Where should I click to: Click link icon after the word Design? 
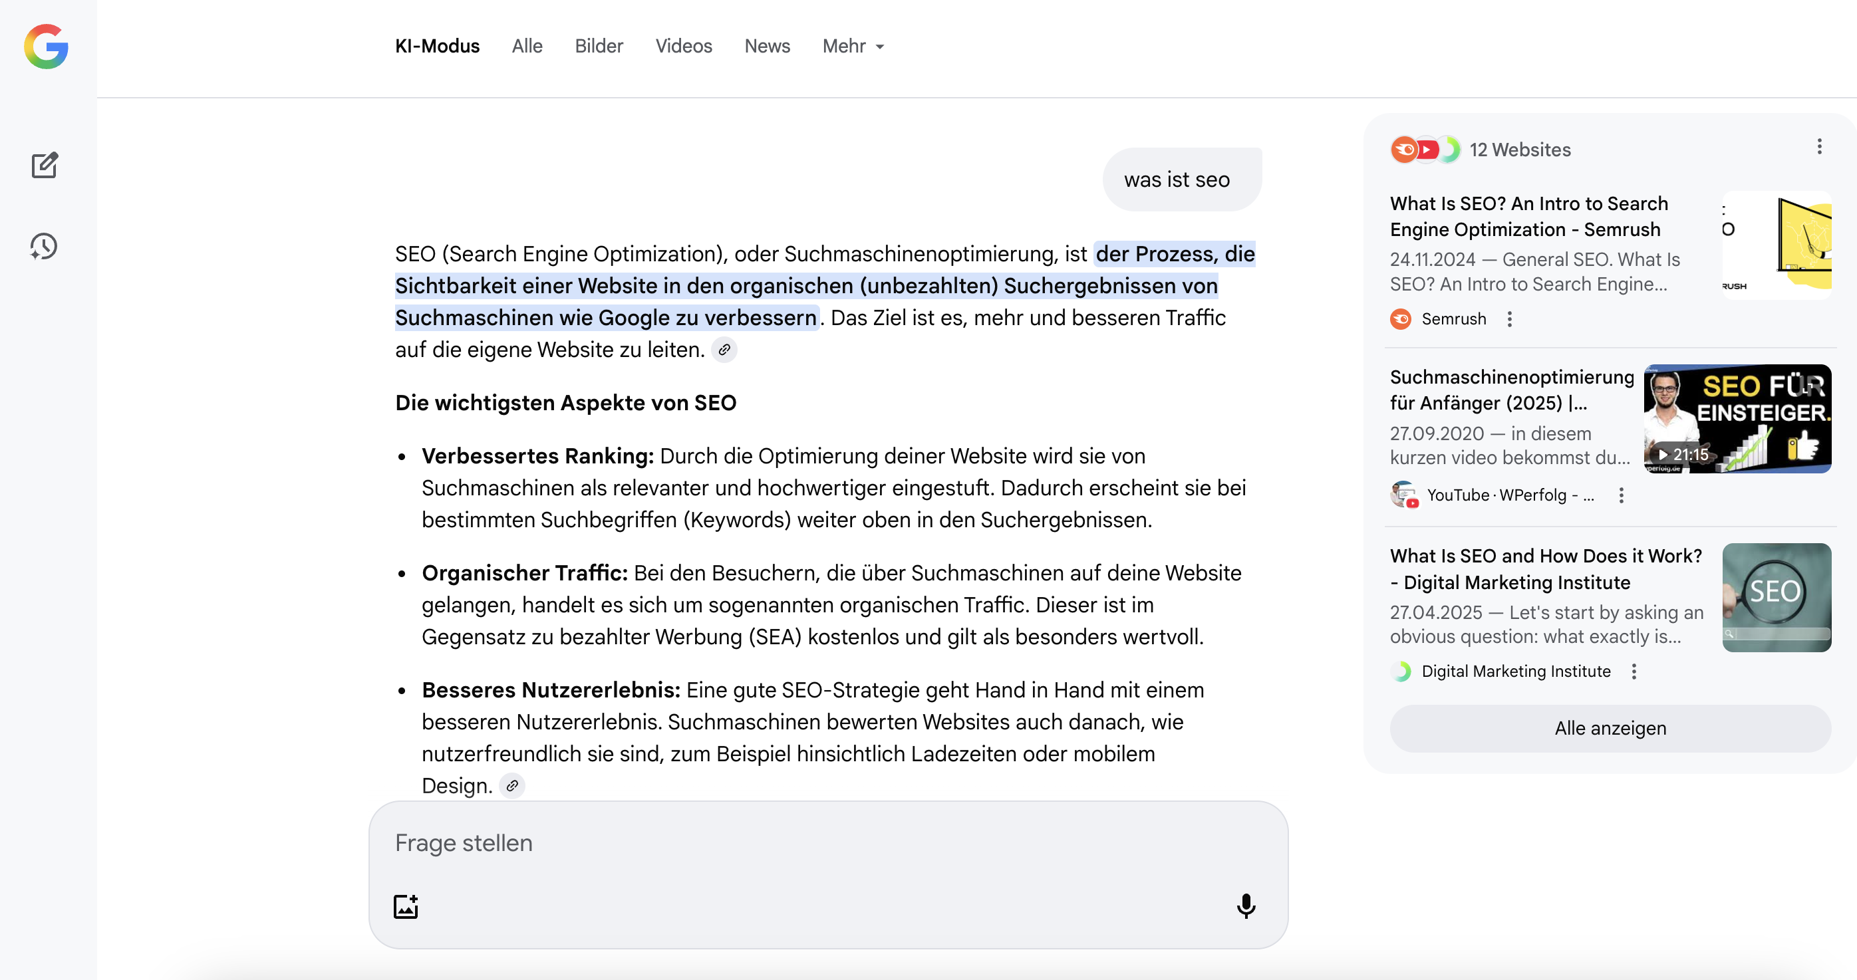(x=512, y=785)
